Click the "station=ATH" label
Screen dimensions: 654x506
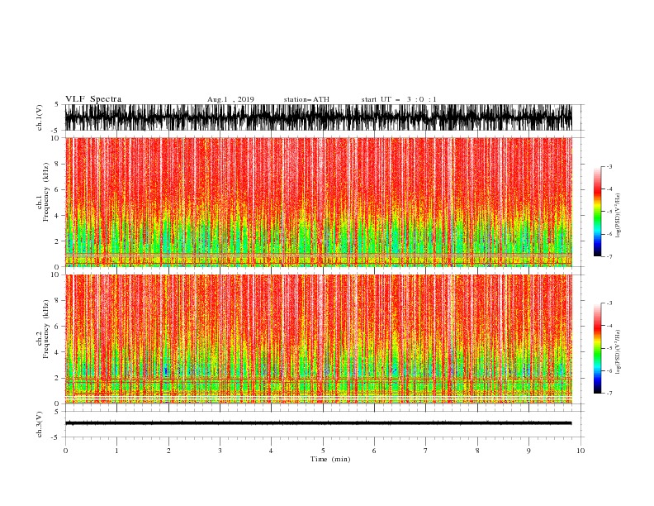tap(306, 99)
